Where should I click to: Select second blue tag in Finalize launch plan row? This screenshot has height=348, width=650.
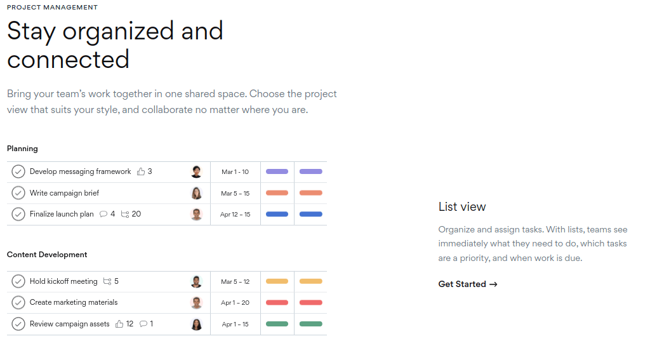[x=311, y=214]
